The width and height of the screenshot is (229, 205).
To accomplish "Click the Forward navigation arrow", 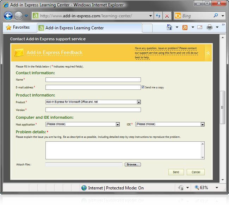I will coord(18,16).
